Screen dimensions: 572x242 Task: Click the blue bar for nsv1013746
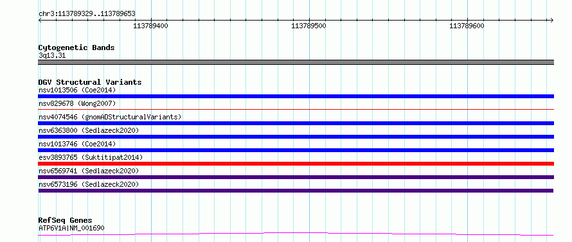296,150
